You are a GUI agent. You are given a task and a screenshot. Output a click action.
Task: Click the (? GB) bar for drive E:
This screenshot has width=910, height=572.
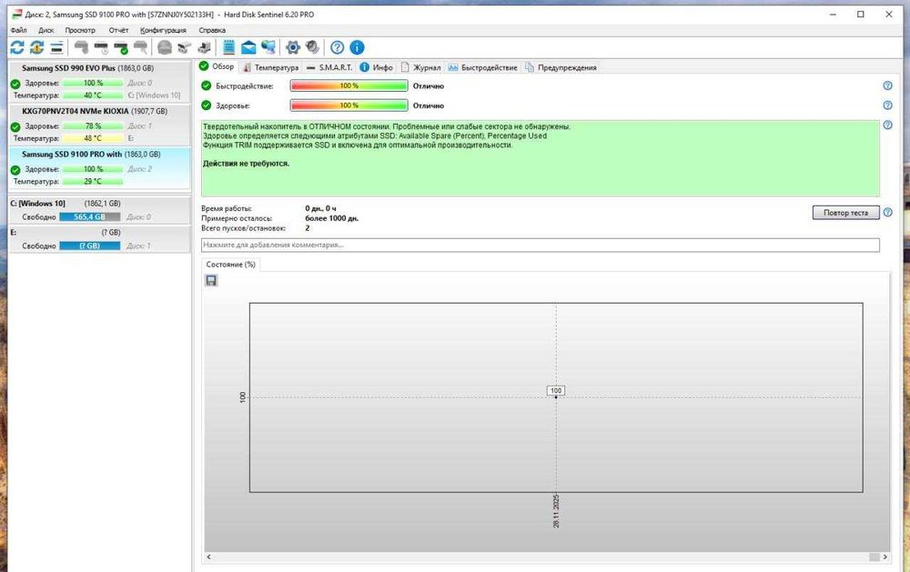(89, 246)
